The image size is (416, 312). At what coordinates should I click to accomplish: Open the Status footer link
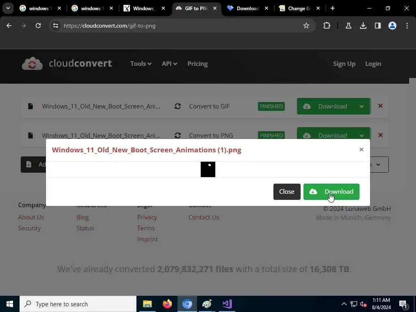85,228
